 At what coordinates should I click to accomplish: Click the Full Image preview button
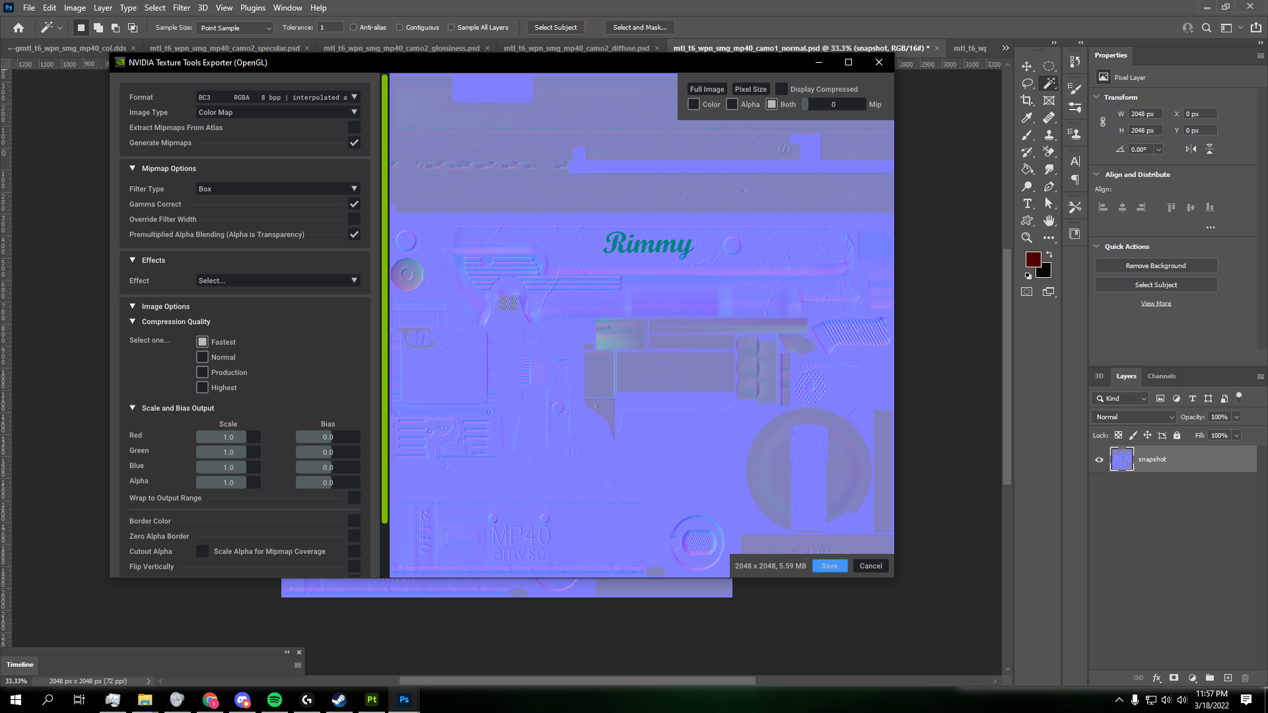(707, 89)
